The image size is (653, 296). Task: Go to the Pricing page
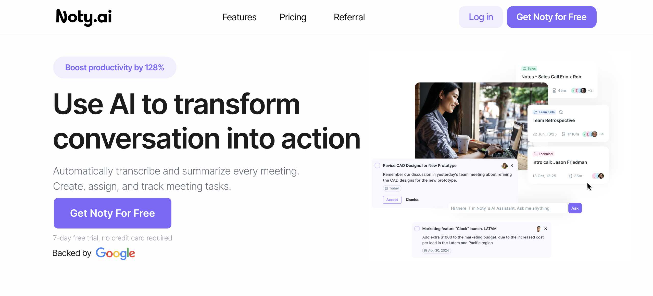coord(293,17)
